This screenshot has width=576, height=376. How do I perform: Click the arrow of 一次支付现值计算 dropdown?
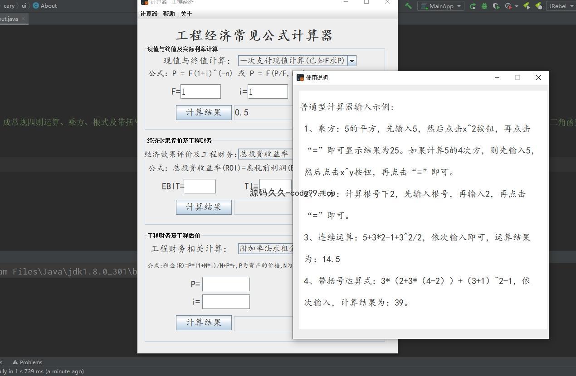352,60
